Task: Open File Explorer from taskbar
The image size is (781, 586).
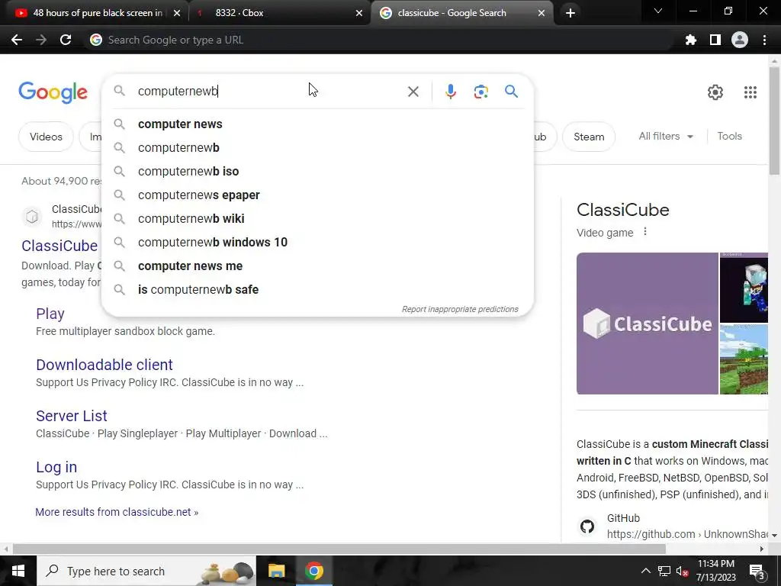Action: tap(276, 571)
